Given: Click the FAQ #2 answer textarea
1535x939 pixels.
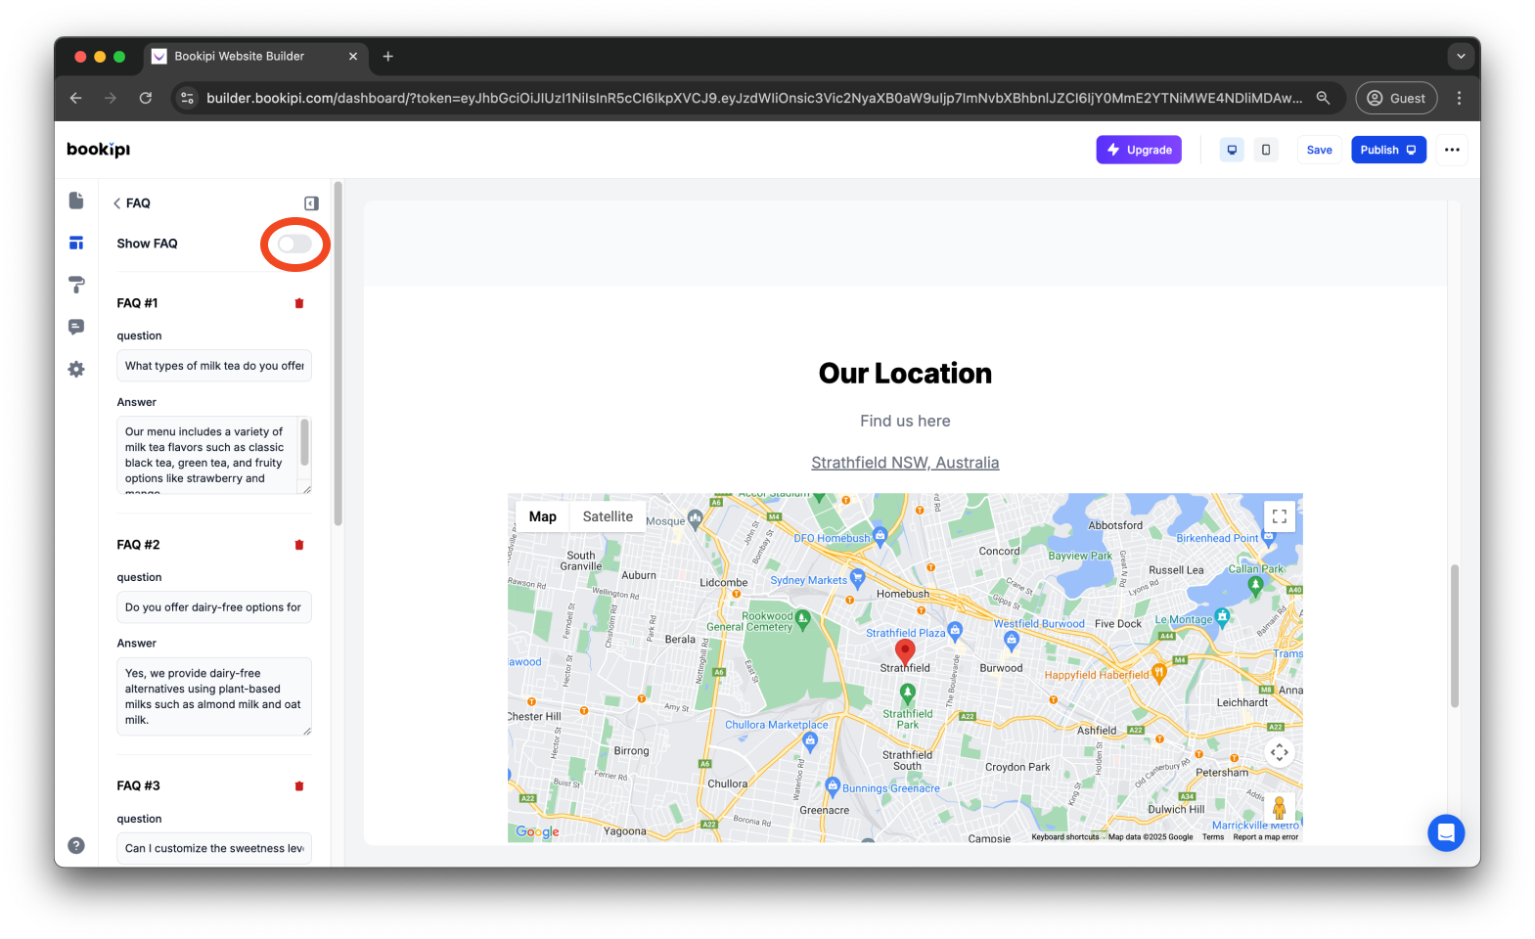Looking at the screenshot, I should click(x=214, y=696).
